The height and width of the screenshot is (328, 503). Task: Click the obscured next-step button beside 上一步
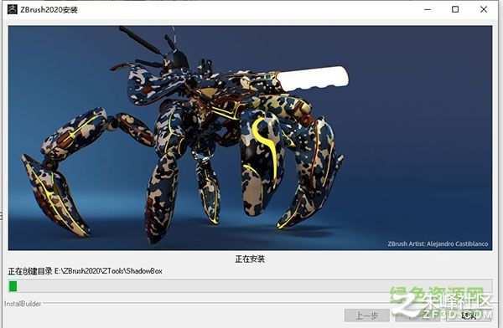[417, 315]
